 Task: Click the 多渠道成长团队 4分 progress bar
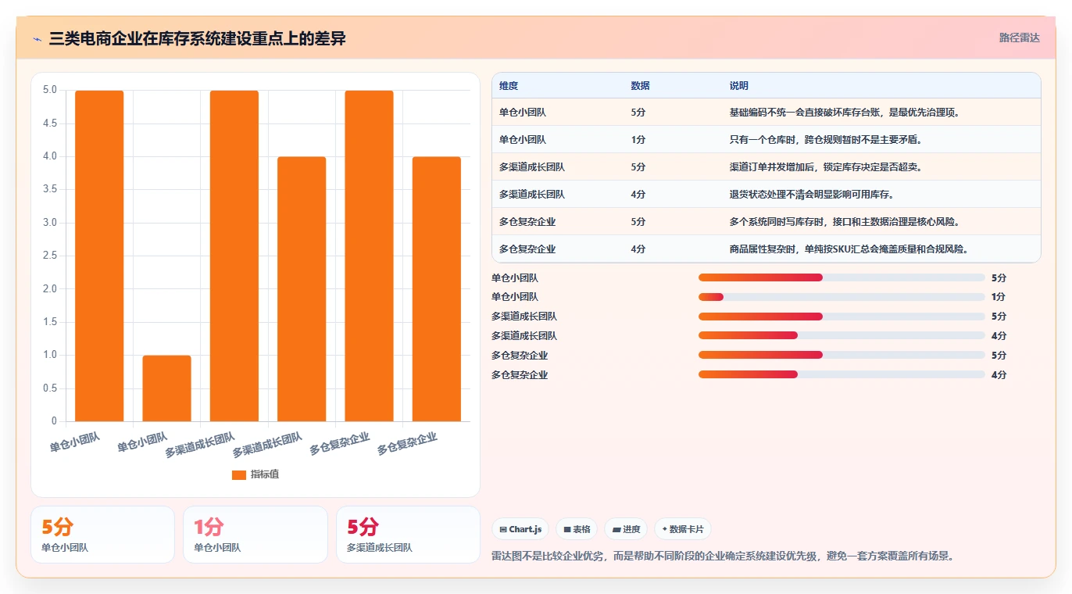click(x=842, y=335)
